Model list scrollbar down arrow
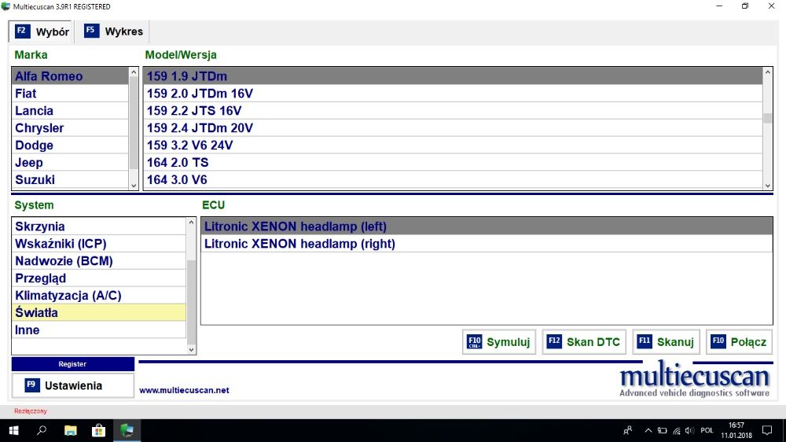Image resolution: width=786 pixels, height=442 pixels. tap(767, 185)
